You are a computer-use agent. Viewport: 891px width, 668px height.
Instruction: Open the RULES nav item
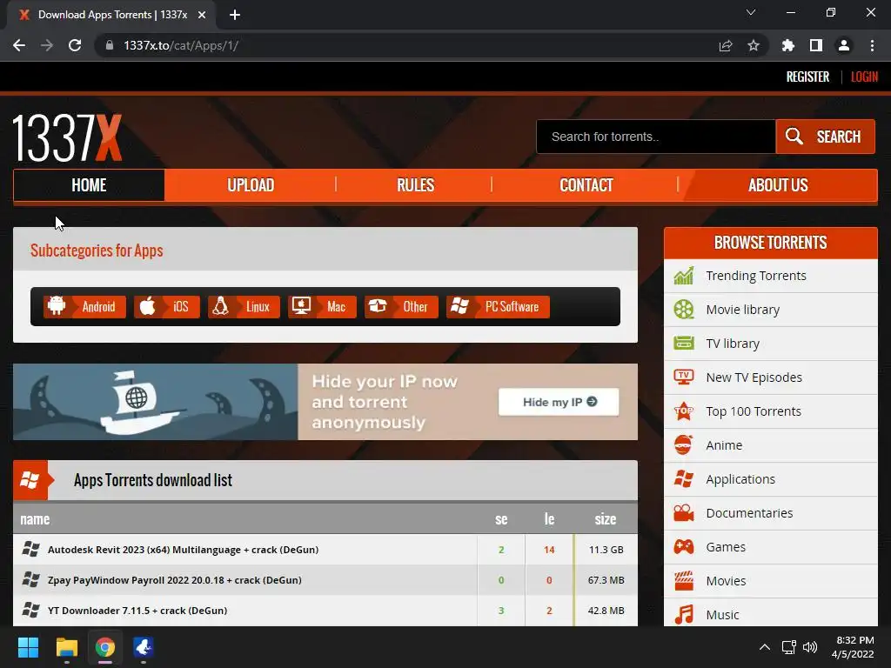click(415, 185)
